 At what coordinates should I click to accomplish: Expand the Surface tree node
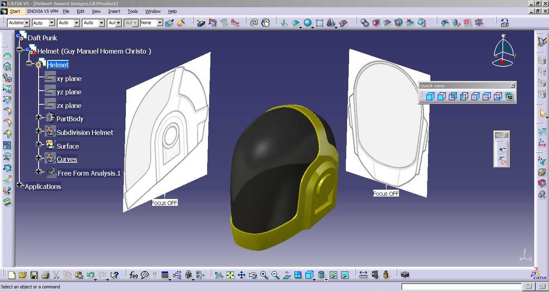39,144
